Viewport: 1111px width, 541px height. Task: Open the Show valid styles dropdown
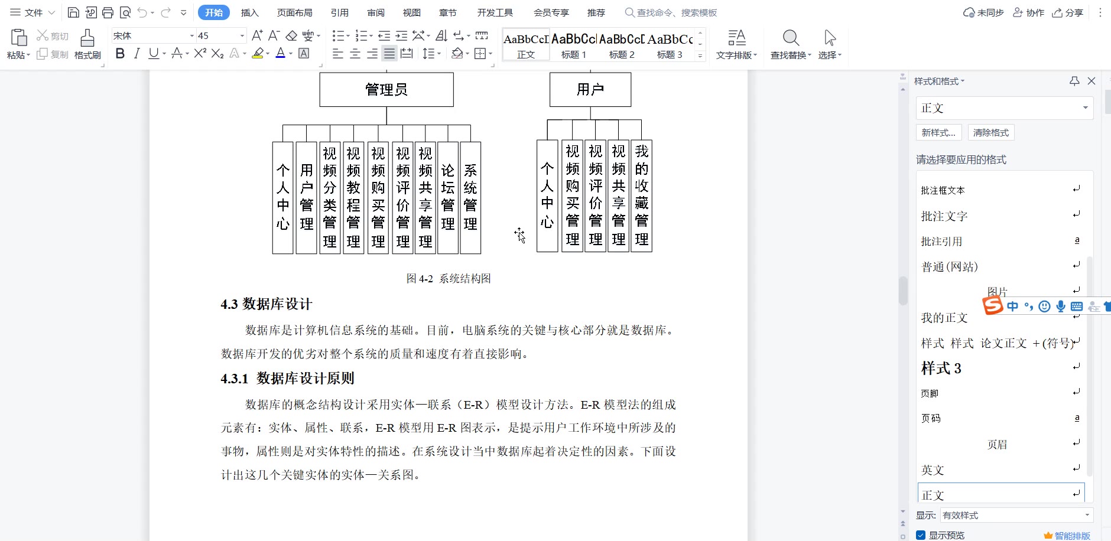(1016, 515)
